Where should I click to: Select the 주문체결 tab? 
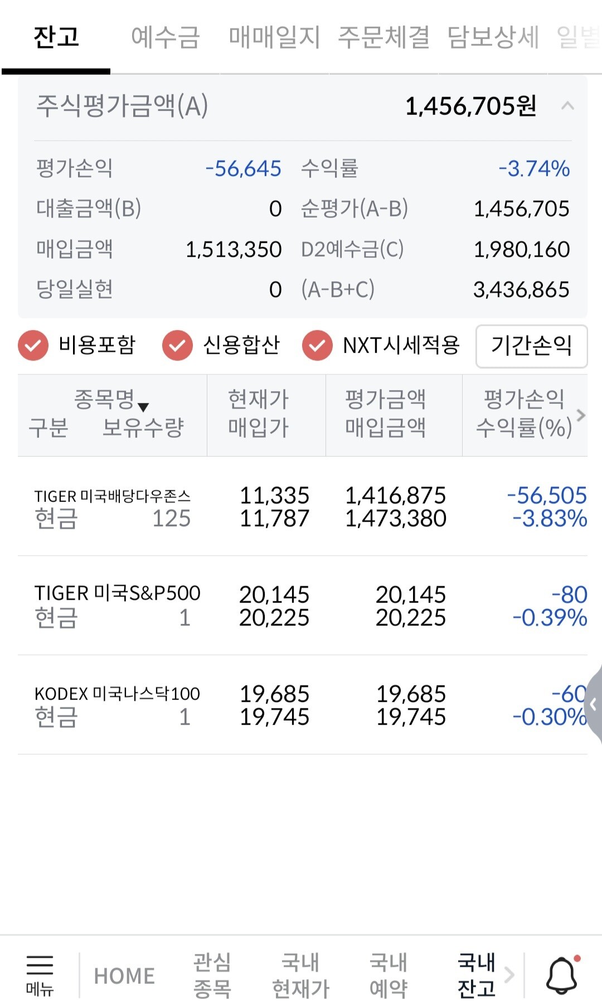point(384,37)
